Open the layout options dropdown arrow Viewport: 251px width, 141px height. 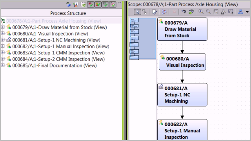tap(247, 12)
